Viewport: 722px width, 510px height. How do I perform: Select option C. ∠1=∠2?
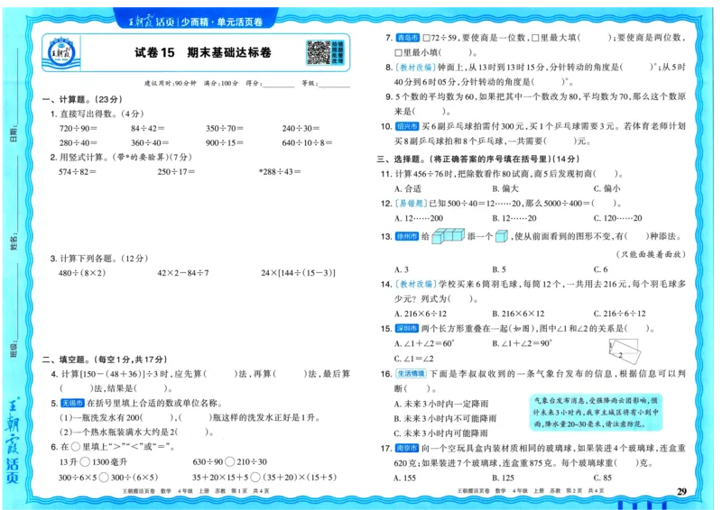414,359
